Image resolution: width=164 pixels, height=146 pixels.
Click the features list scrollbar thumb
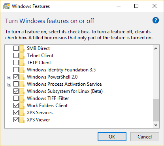(x=156, y=110)
